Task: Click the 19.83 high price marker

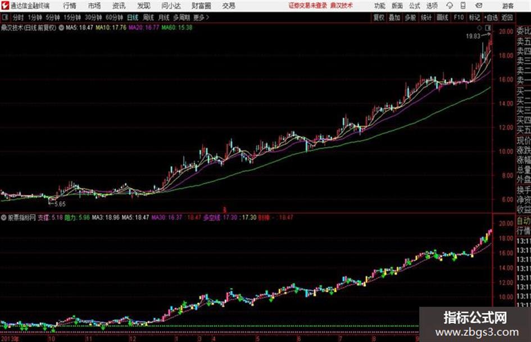Action: [x=473, y=37]
